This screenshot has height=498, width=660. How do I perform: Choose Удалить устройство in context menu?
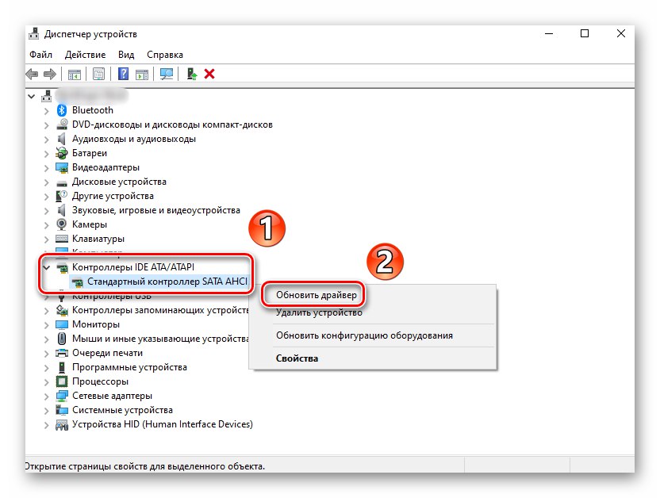[x=319, y=312]
